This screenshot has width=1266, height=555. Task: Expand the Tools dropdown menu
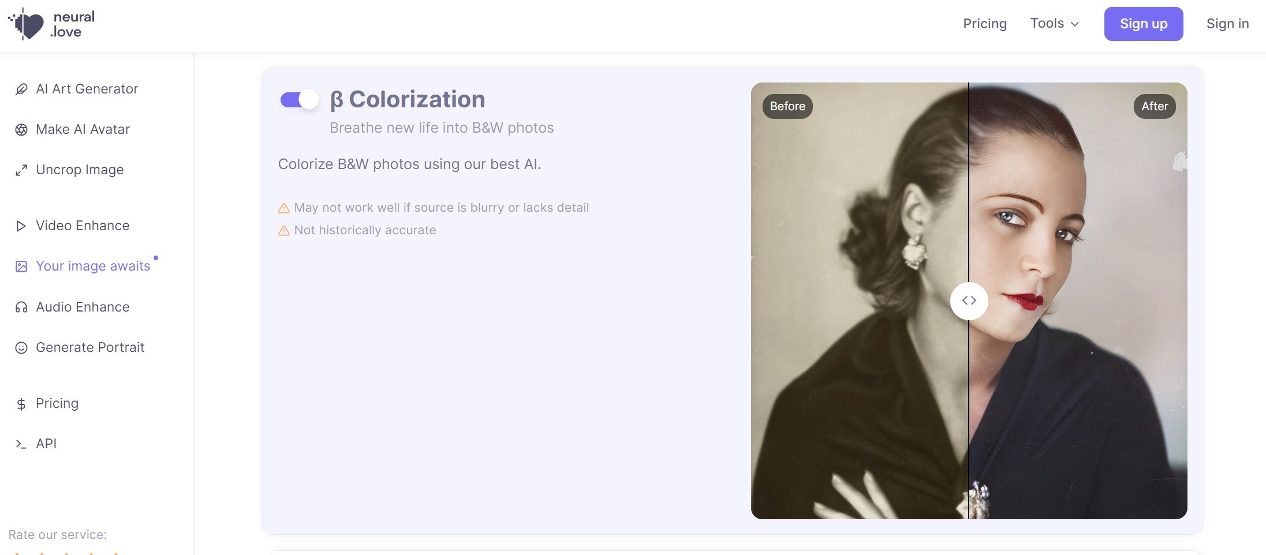[x=1055, y=24]
